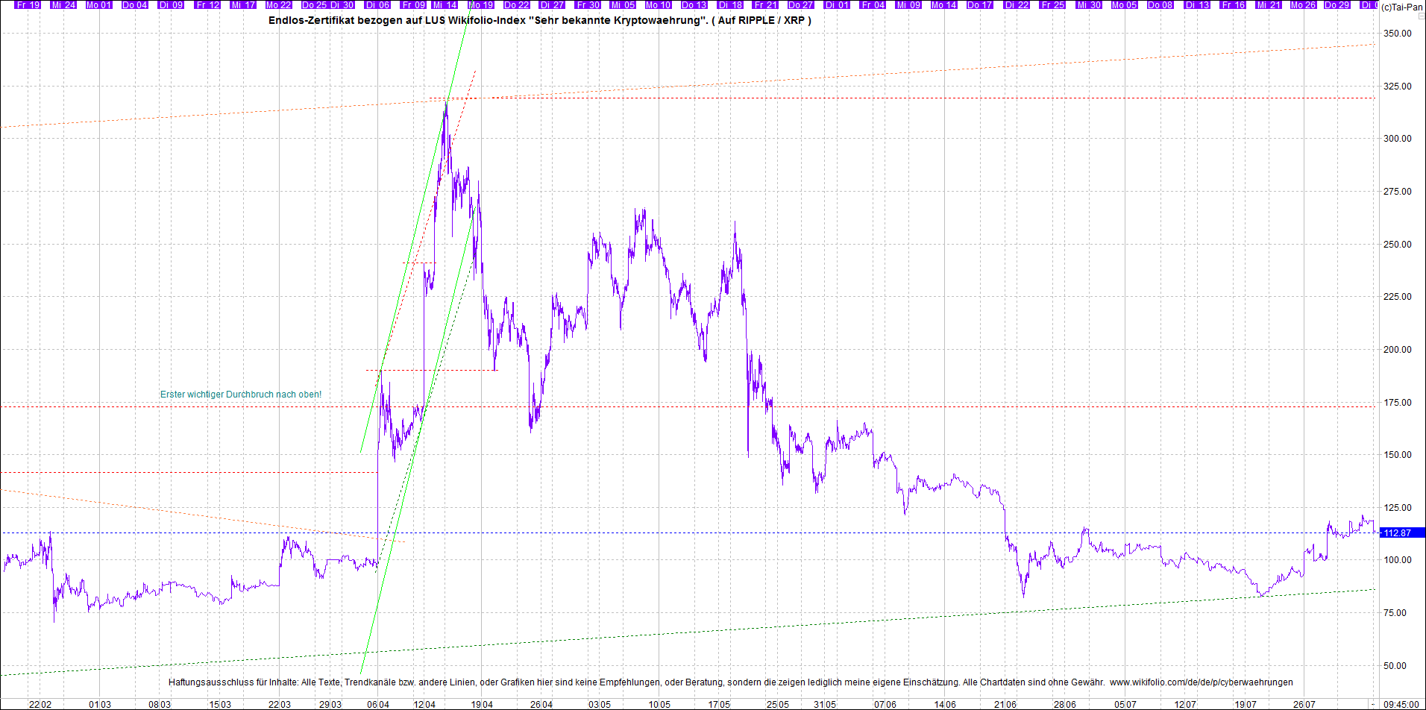The height and width of the screenshot is (710, 1426).
Task: Select the 'Fr 25' date header marker
Action: pyautogui.click(x=1052, y=4)
